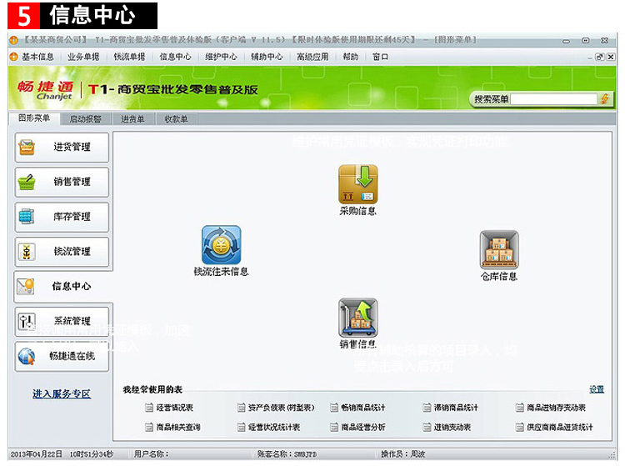Open the 辅助中心 menu
This screenshot has height=466, width=625.
[x=267, y=57]
